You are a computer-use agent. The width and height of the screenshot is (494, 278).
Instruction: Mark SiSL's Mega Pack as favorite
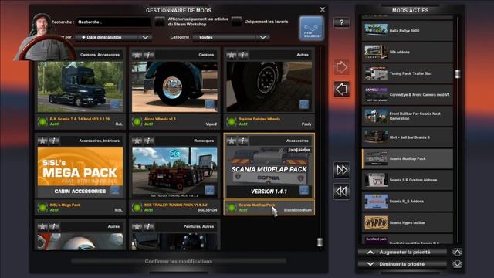(42, 141)
